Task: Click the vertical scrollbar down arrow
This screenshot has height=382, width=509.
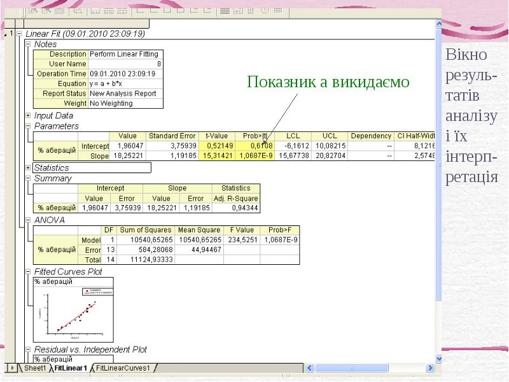Action: pos(437,358)
